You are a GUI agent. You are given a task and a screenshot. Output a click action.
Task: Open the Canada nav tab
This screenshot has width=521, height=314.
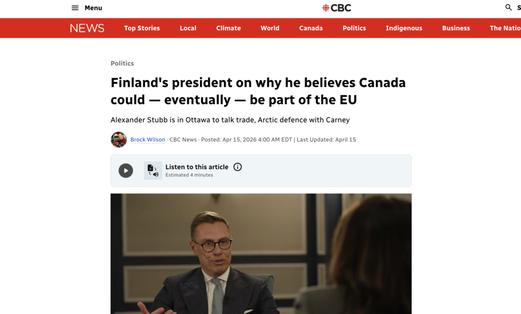pyautogui.click(x=311, y=28)
